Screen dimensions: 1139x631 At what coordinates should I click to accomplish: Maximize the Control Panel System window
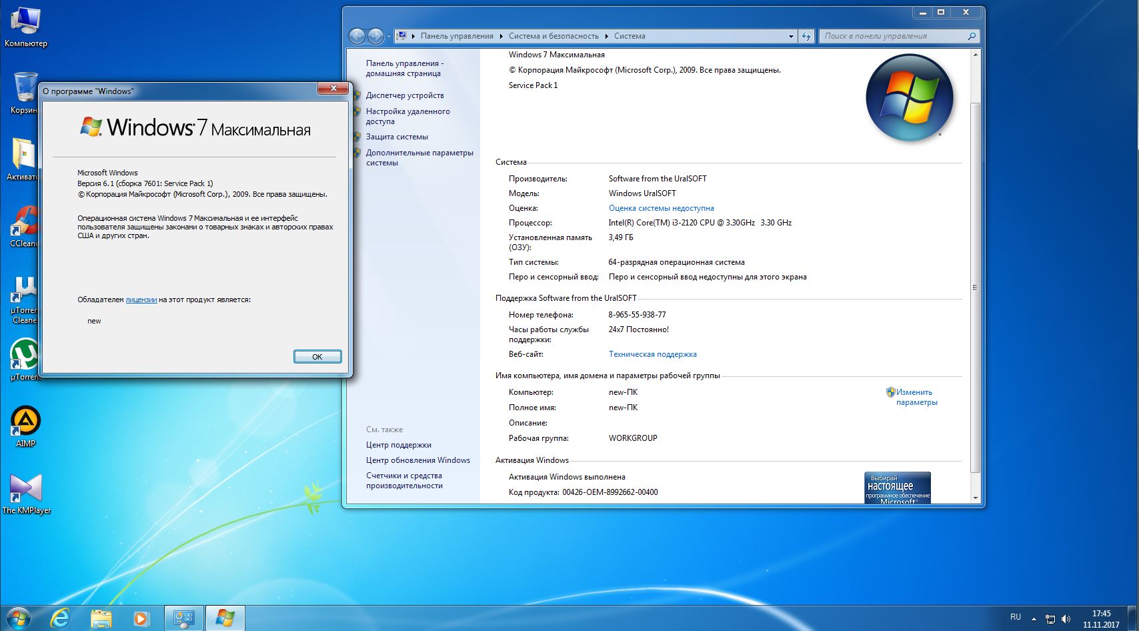tap(941, 13)
